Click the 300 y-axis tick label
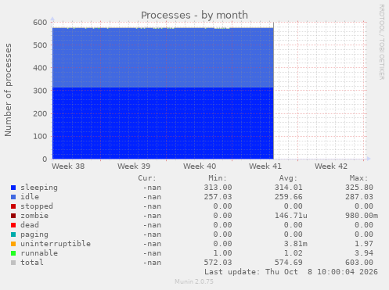The image size is (389, 290). point(40,91)
